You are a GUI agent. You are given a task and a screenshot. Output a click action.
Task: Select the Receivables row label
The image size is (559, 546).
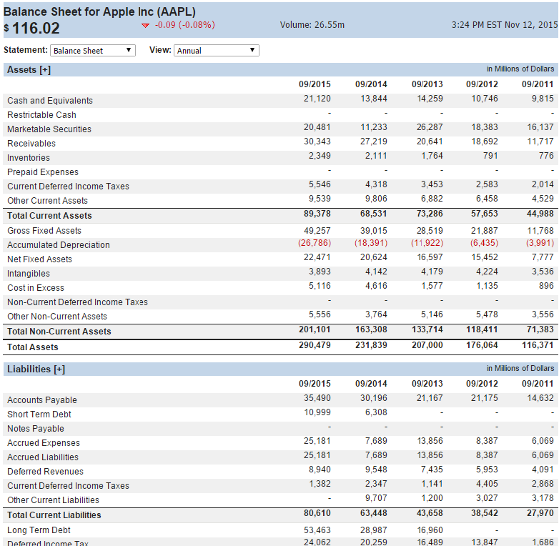click(x=31, y=143)
